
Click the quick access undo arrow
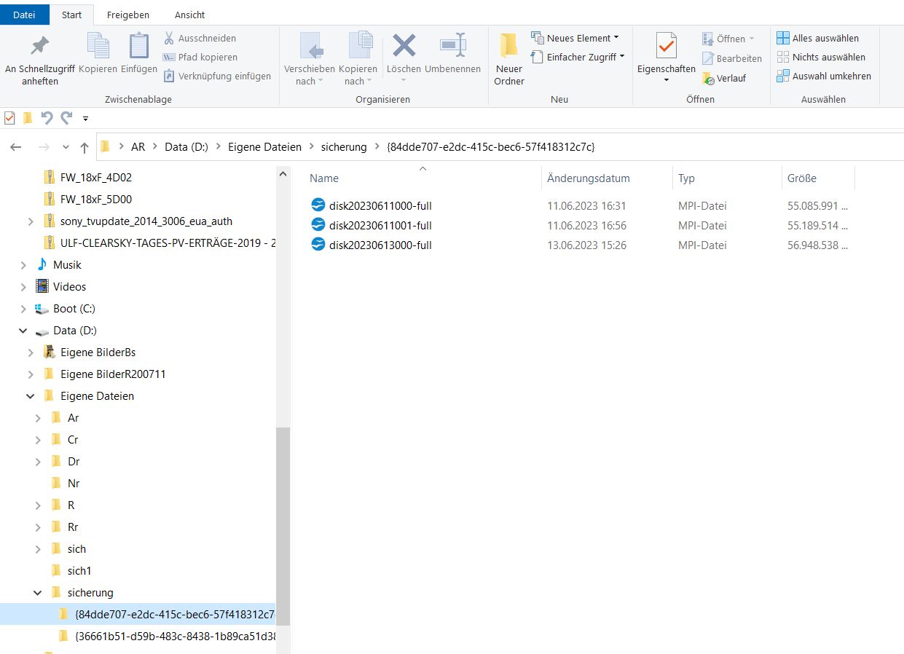pos(47,118)
